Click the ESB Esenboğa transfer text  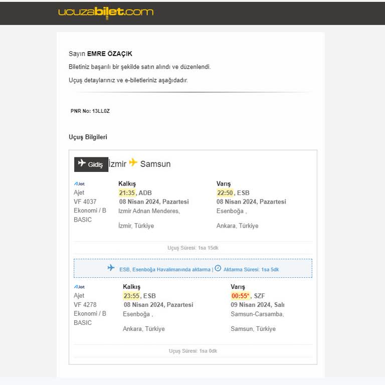165,270
